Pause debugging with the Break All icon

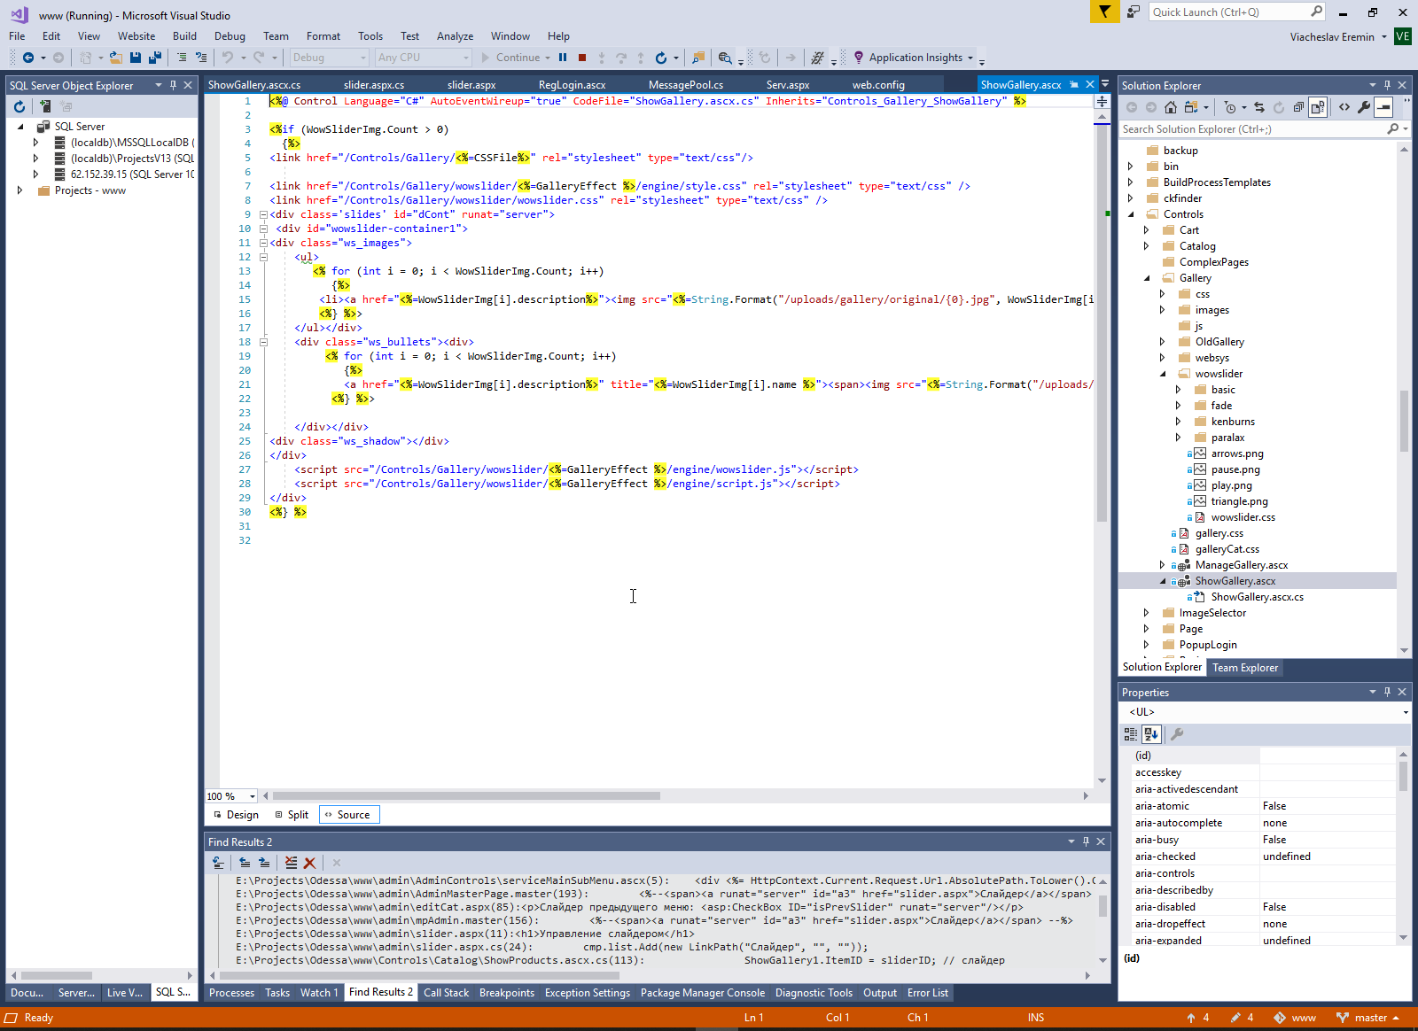562,58
